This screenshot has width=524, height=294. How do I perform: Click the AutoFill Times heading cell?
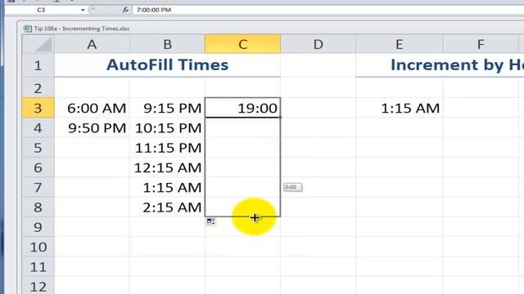point(167,65)
